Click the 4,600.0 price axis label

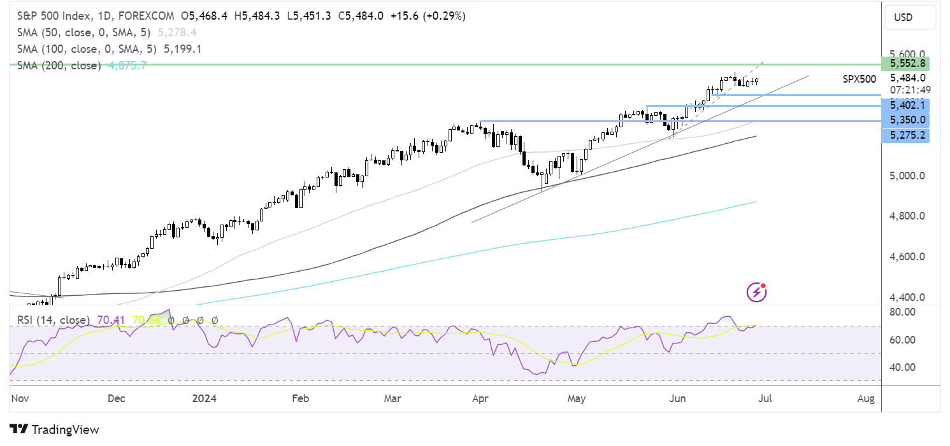(907, 257)
